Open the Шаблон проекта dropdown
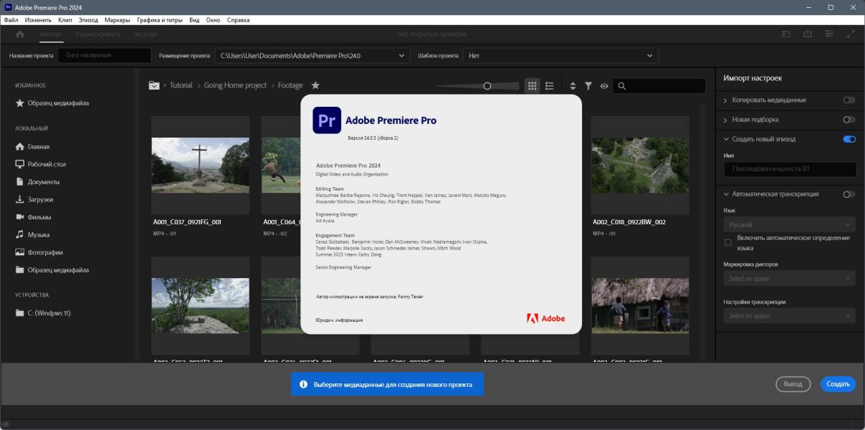865x430 pixels. click(560, 55)
